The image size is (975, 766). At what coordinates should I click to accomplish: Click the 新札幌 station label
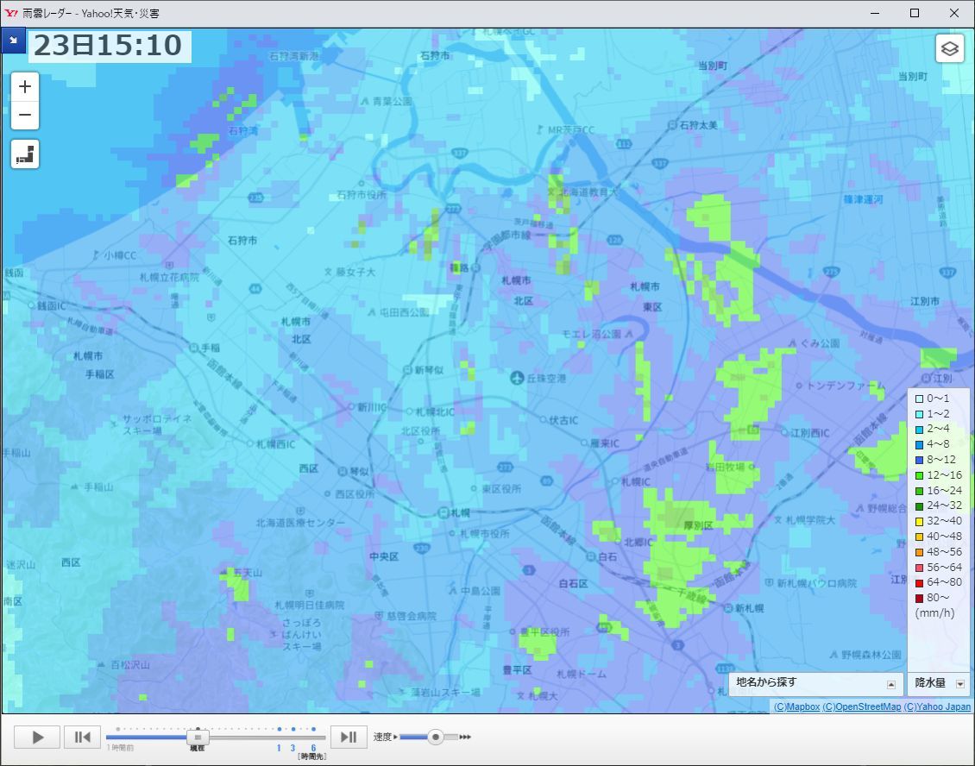pos(749,609)
